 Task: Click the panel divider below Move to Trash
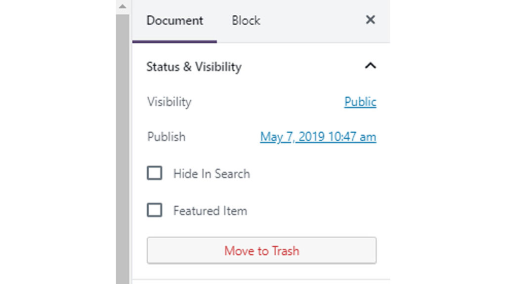pos(261,279)
